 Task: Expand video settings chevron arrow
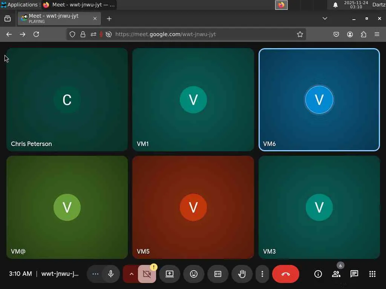click(132, 274)
